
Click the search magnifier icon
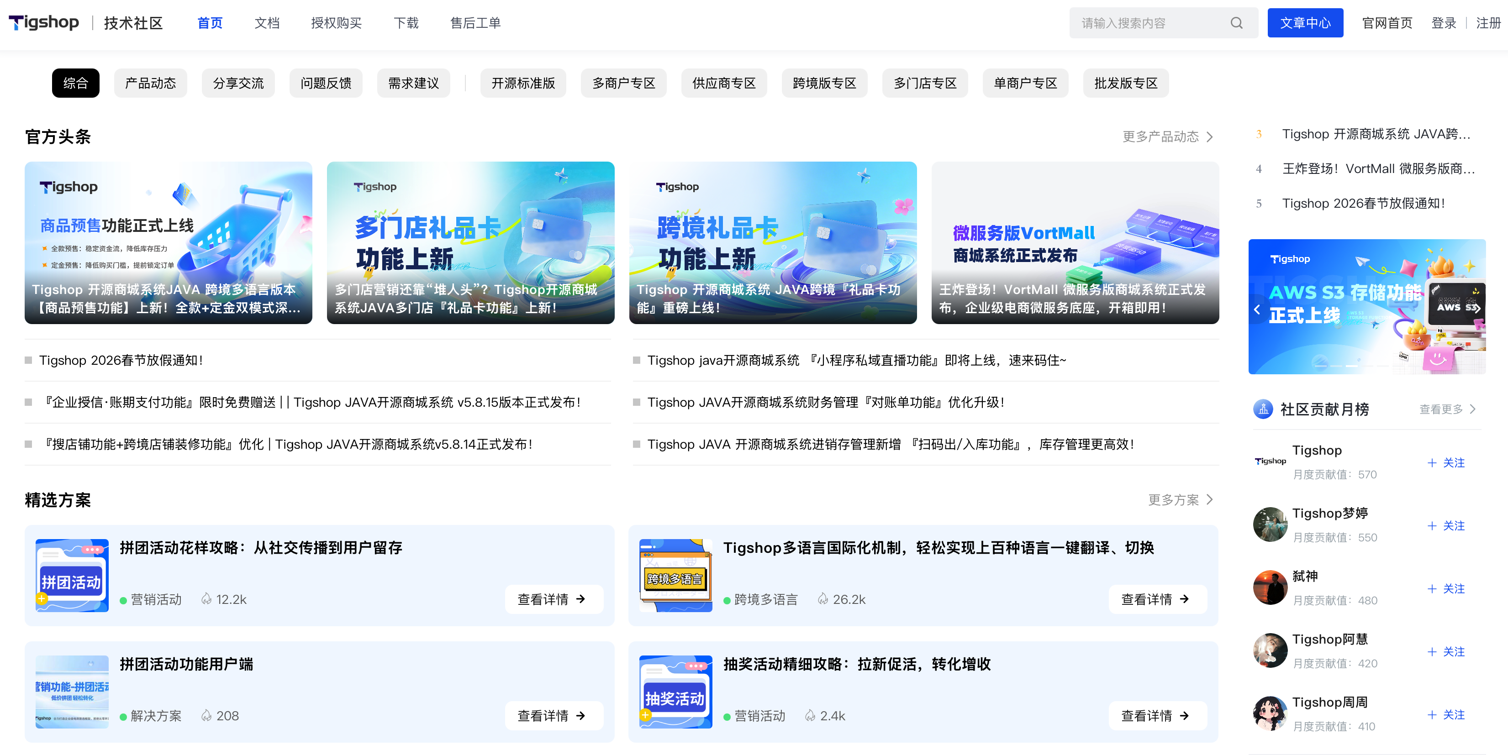(1236, 23)
